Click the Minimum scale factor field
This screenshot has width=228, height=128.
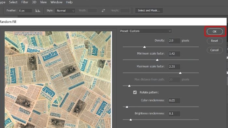point(174,54)
